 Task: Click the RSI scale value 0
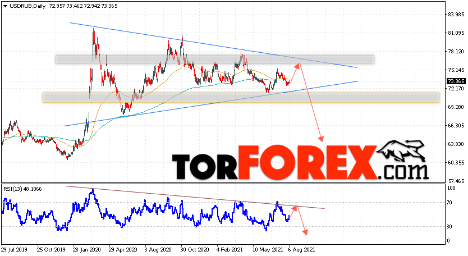click(x=448, y=241)
